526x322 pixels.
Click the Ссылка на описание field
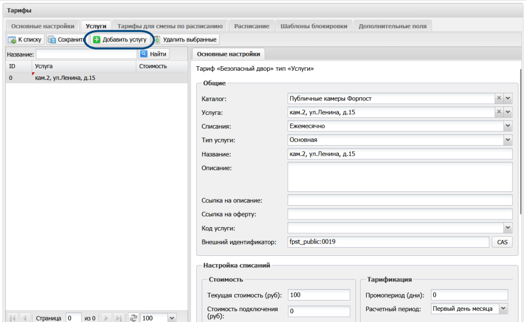tap(400, 200)
